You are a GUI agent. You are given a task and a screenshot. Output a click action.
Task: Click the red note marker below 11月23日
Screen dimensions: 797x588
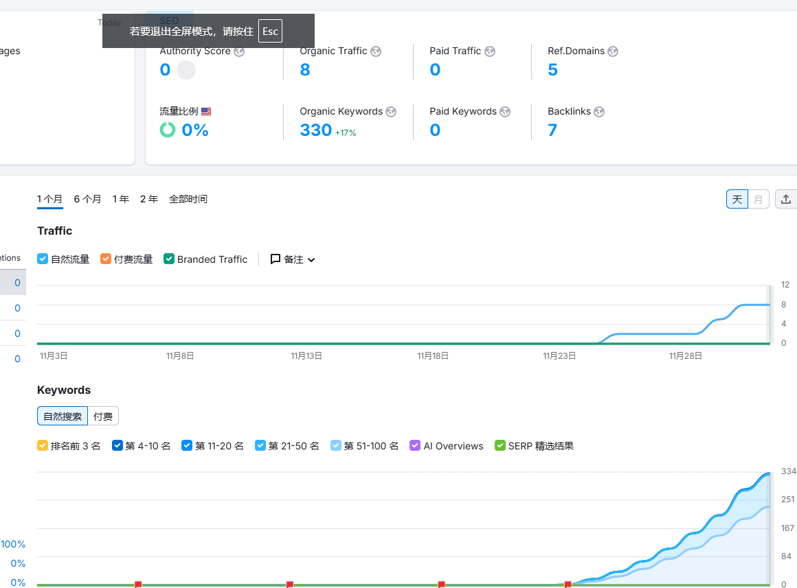coord(568,585)
